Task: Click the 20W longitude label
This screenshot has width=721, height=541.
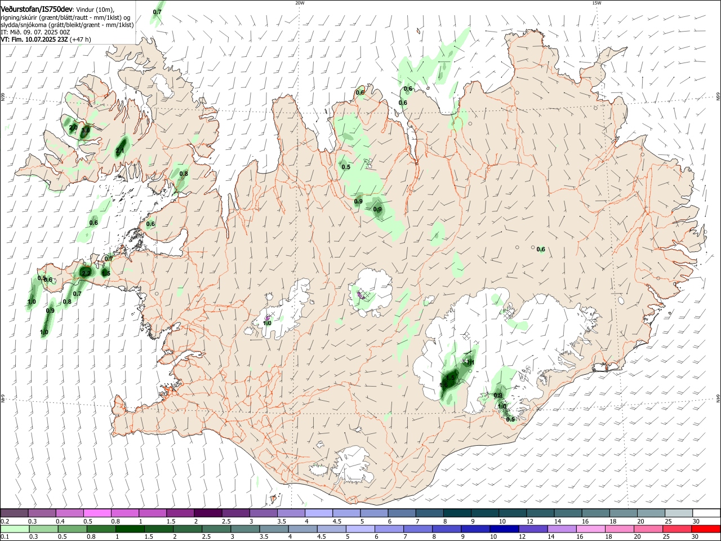Action: 300,3
